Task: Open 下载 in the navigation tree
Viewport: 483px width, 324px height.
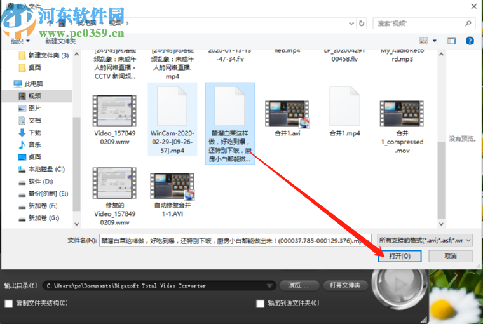Action: click(30, 133)
